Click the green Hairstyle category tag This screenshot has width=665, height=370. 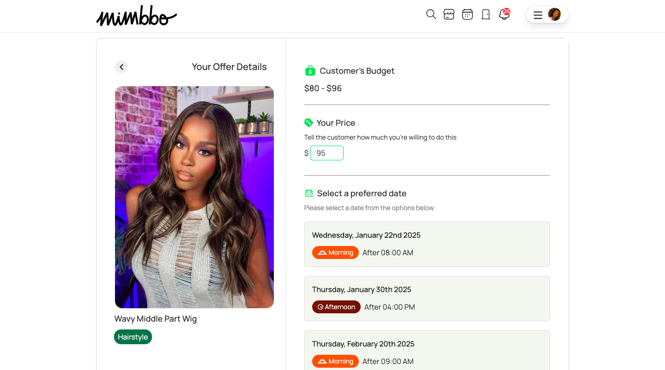click(133, 337)
